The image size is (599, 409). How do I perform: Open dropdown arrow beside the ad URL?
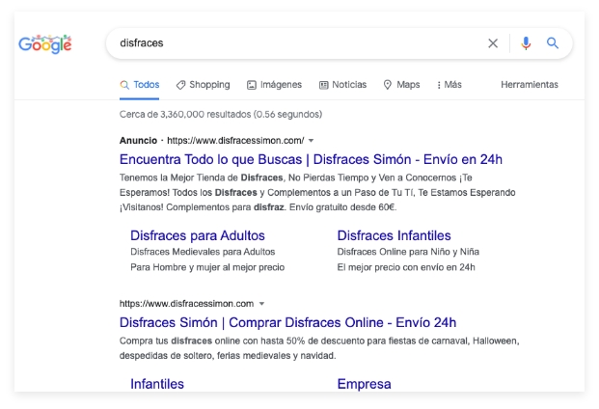coord(311,141)
